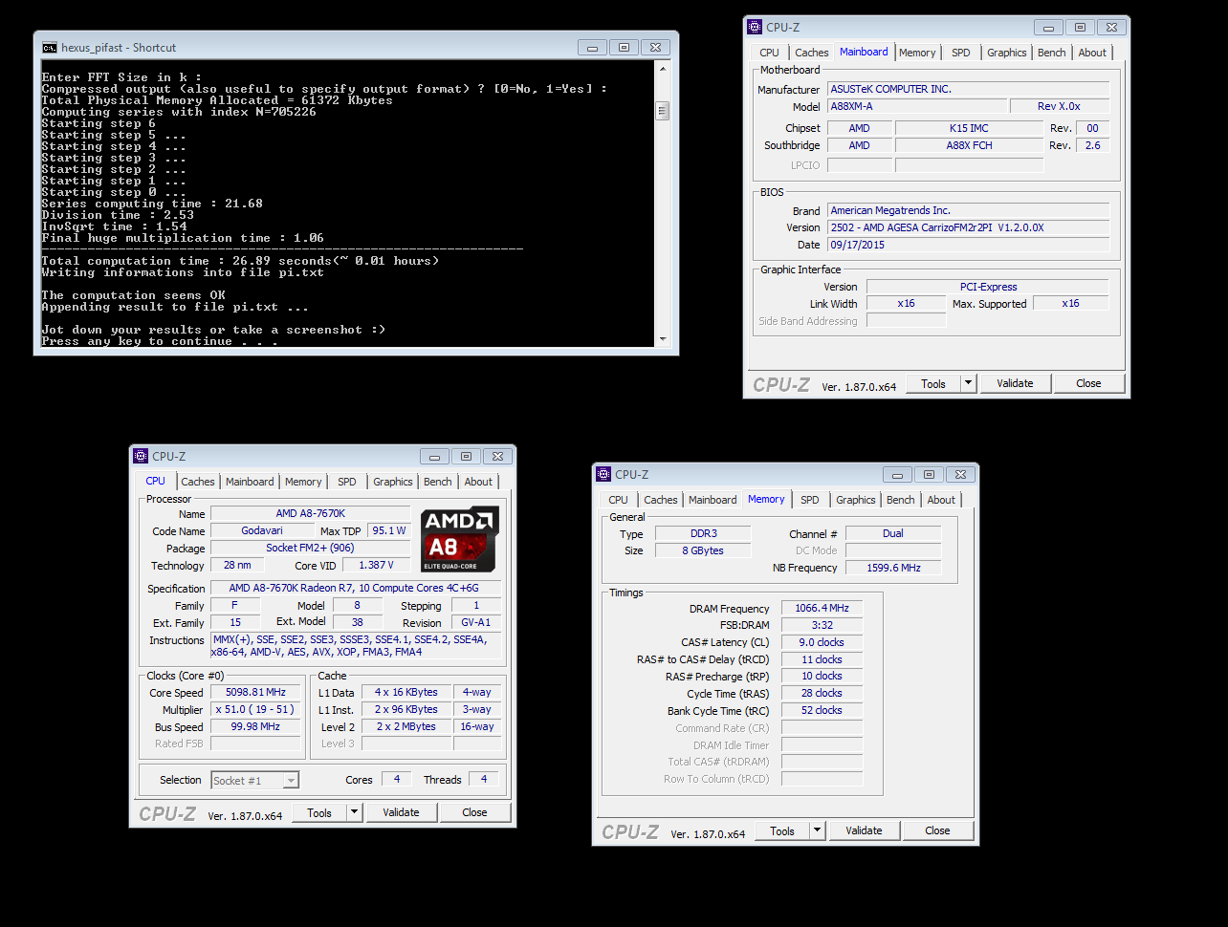The image size is (1228, 927).
Task: Click Validate button in Mainboard window
Action: [1015, 383]
